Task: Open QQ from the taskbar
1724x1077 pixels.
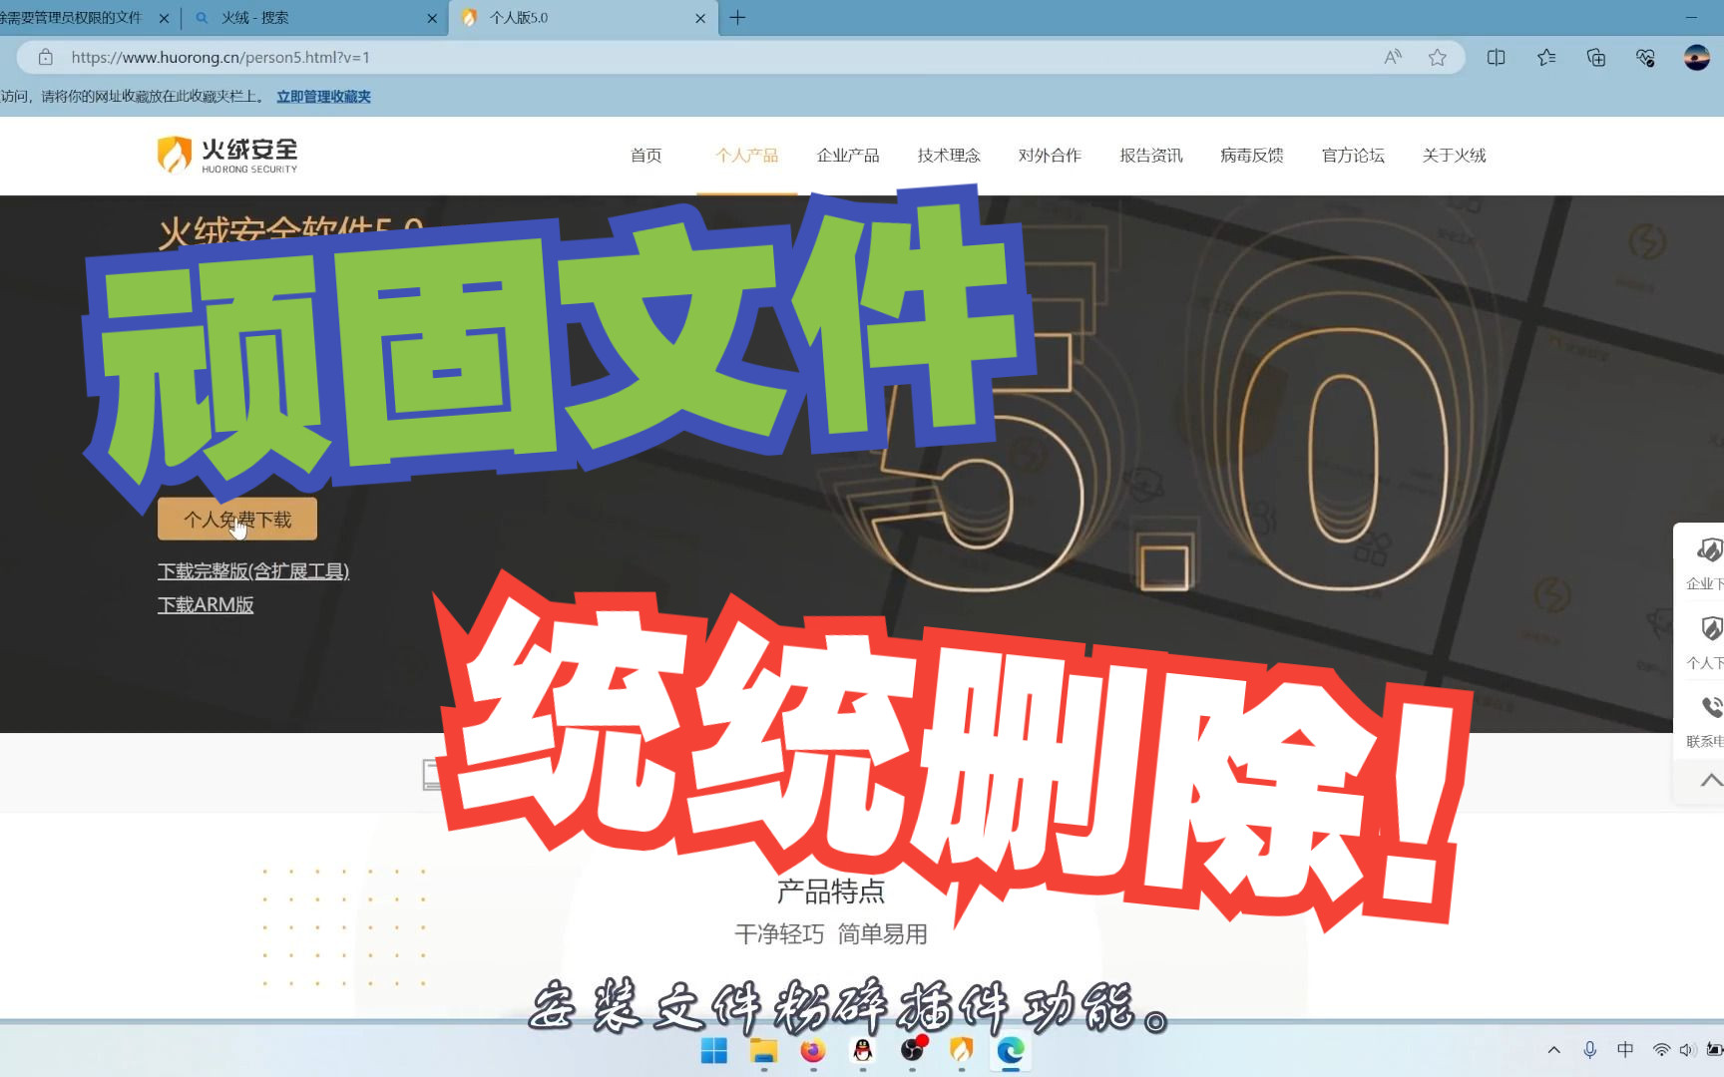Action: pyautogui.click(x=862, y=1051)
